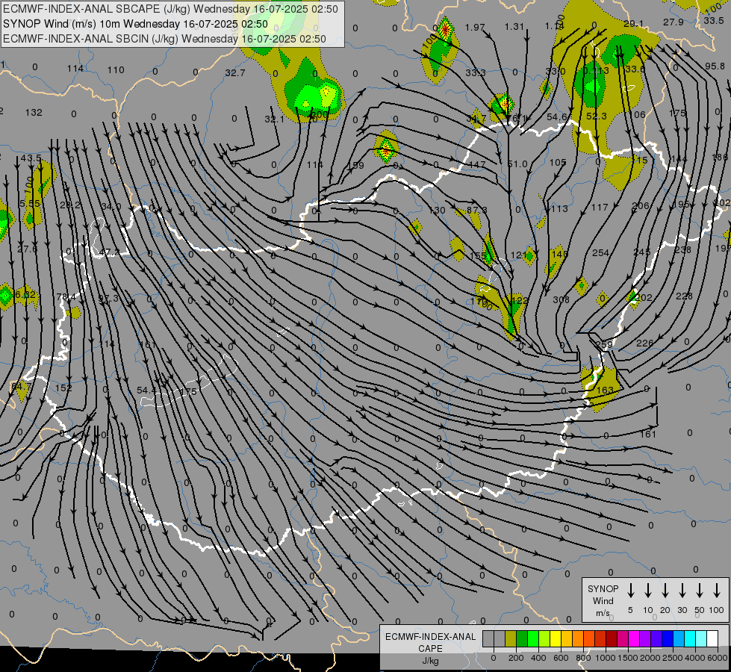This screenshot has height=672, width=731.
Task: Click the wind arrow above the 10 m/s label
Action: click(647, 591)
